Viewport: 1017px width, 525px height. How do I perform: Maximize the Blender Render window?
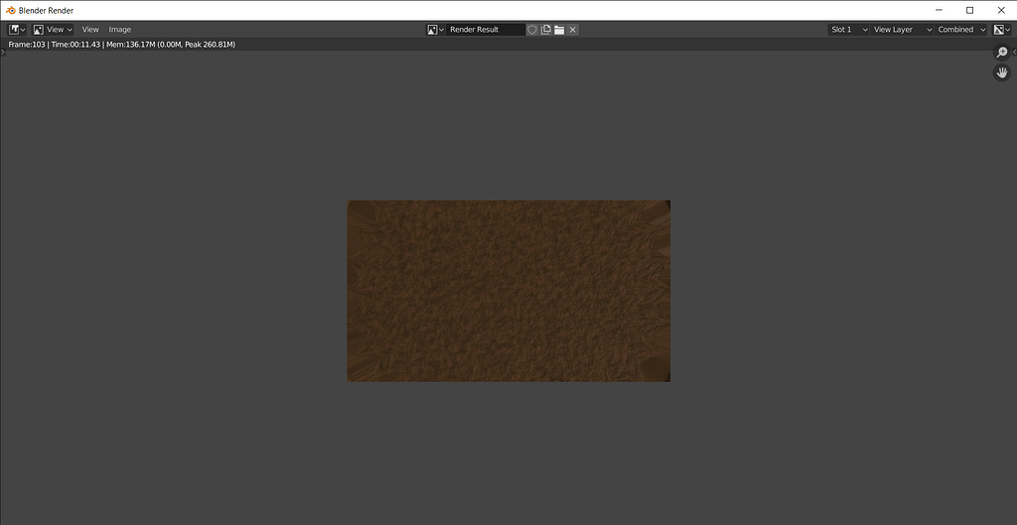[969, 10]
